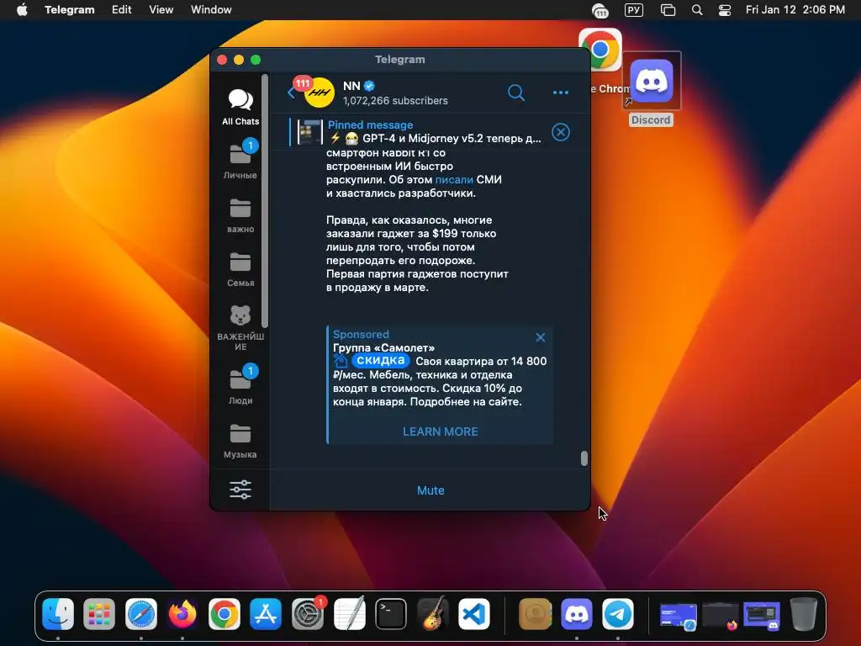Screen dimensions: 861x646
Task: Open the Edit menu
Action: pyautogui.click(x=121, y=9)
